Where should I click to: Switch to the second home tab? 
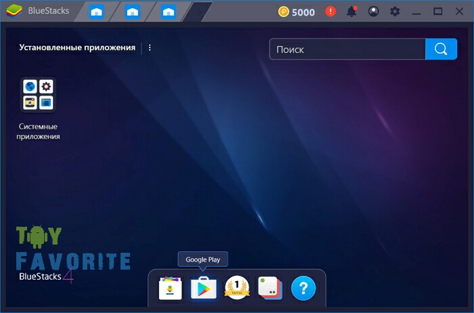tap(133, 12)
